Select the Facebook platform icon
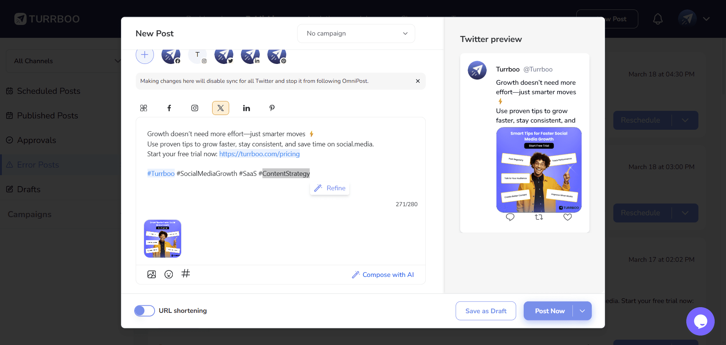This screenshot has width=726, height=345. pos(169,108)
